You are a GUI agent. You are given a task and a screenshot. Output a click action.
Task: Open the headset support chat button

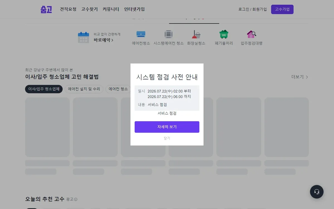click(317, 192)
